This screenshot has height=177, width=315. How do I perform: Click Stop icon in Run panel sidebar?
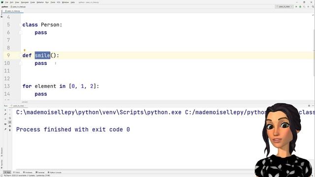tap(5, 119)
